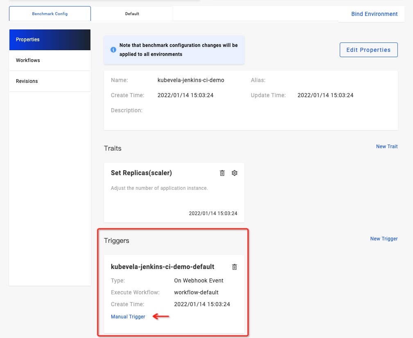Click 'Adjust the number of application instance.' text
Screen dimensions: 413x338
point(159,188)
